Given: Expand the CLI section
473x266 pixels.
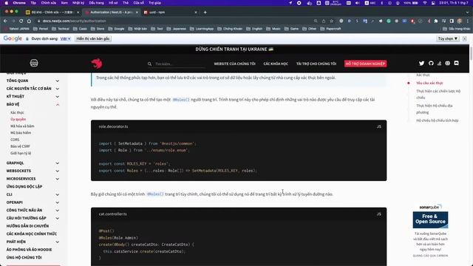Looking at the screenshot, I should pyautogui.click(x=58, y=194).
